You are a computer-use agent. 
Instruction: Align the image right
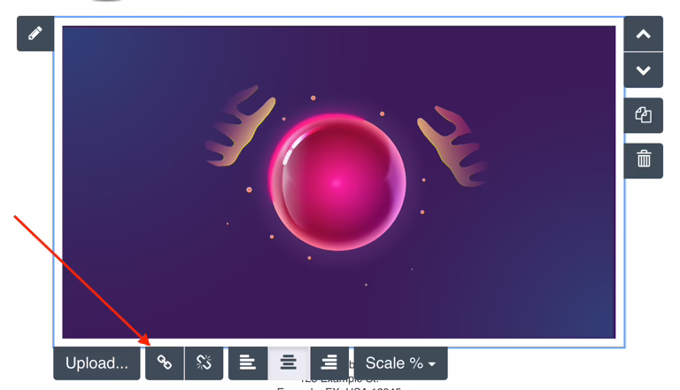click(329, 363)
